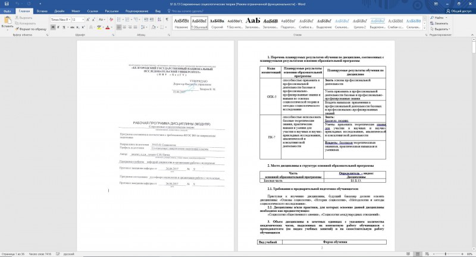Open ribbon display options in the title bar
This screenshot has height=257, width=476.
(436, 4)
